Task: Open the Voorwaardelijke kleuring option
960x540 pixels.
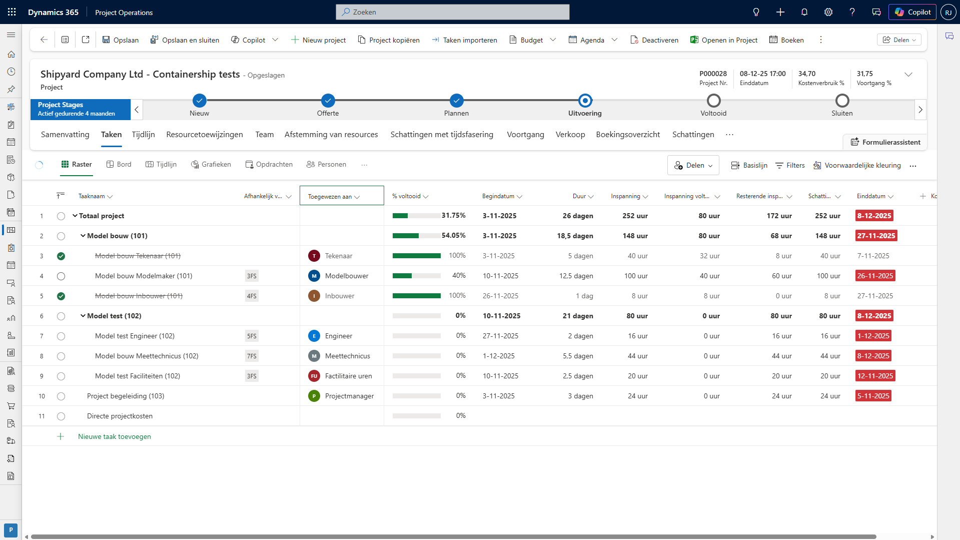Action: 857,165
